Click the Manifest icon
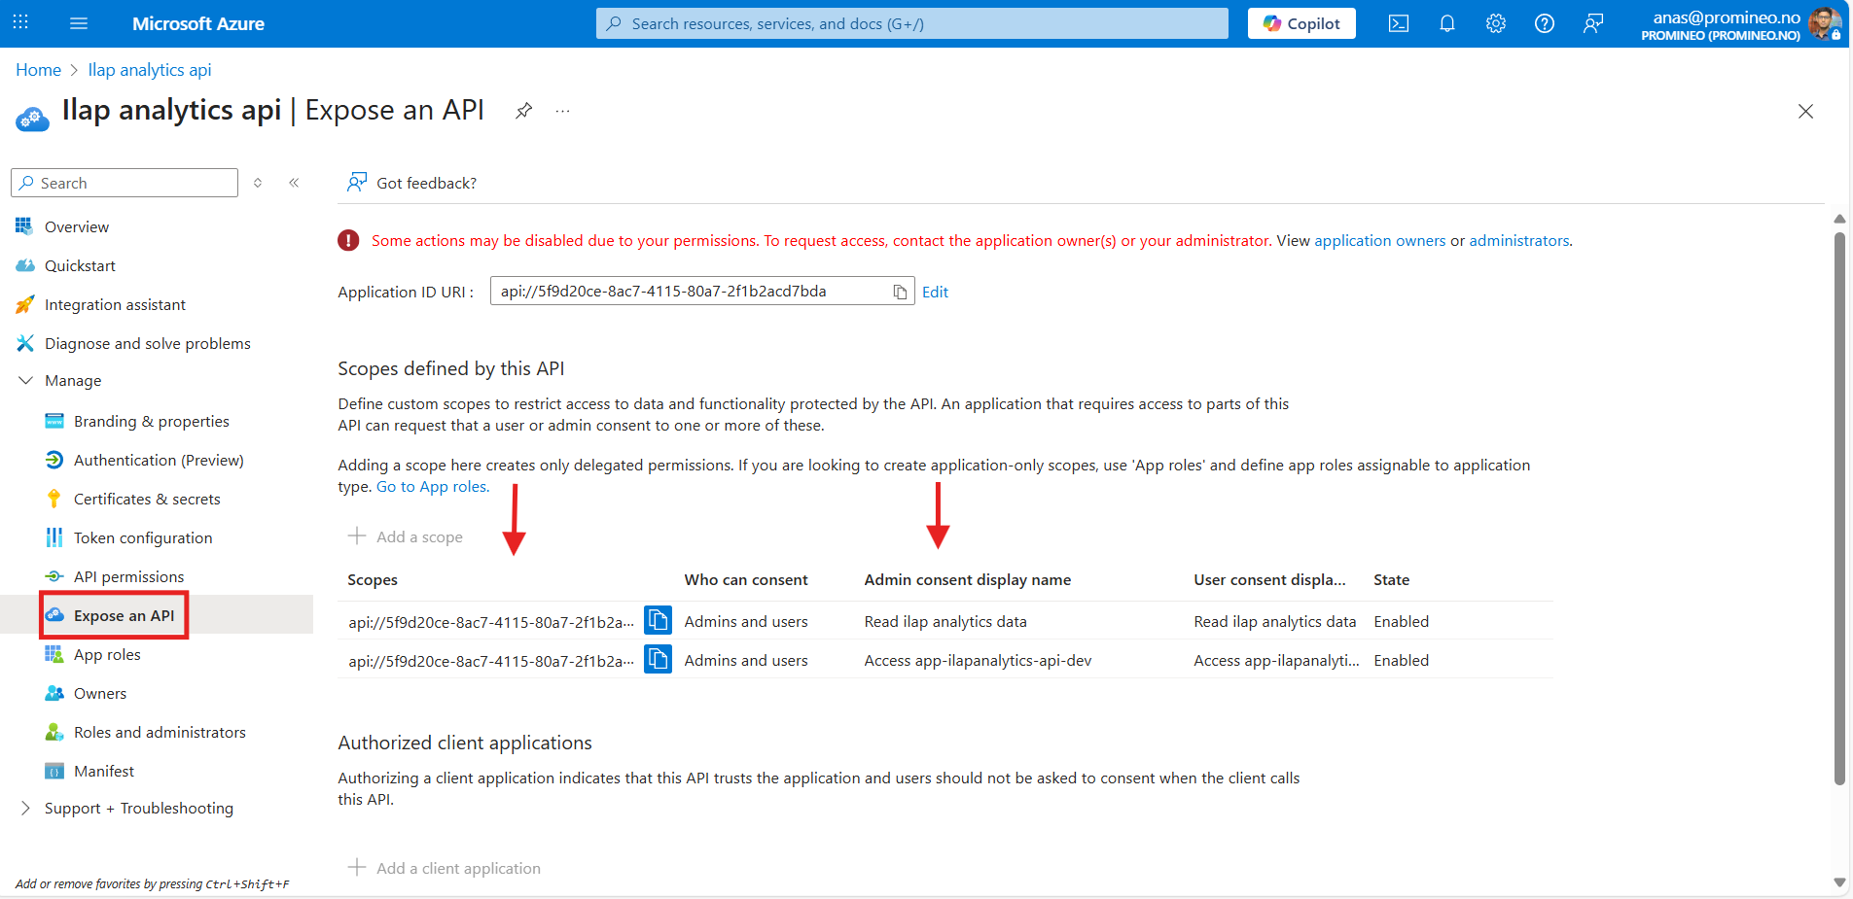This screenshot has height=899, width=1853. point(54,771)
